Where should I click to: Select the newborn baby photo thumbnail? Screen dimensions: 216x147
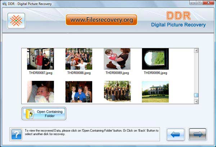pyautogui.click(x=40, y=92)
